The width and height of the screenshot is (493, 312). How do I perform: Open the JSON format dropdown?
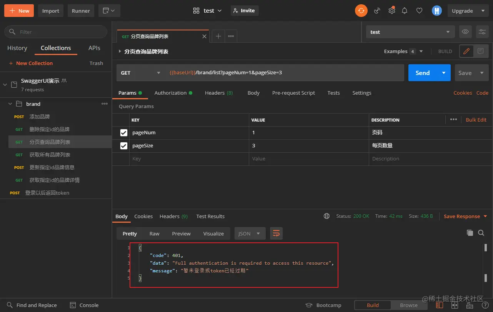click(x=250, y=234)
